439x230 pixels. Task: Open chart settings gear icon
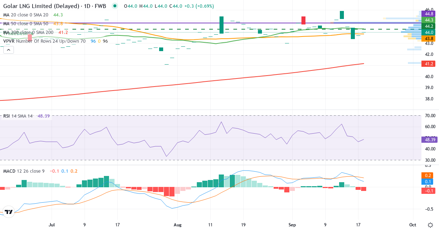(430, 225)
